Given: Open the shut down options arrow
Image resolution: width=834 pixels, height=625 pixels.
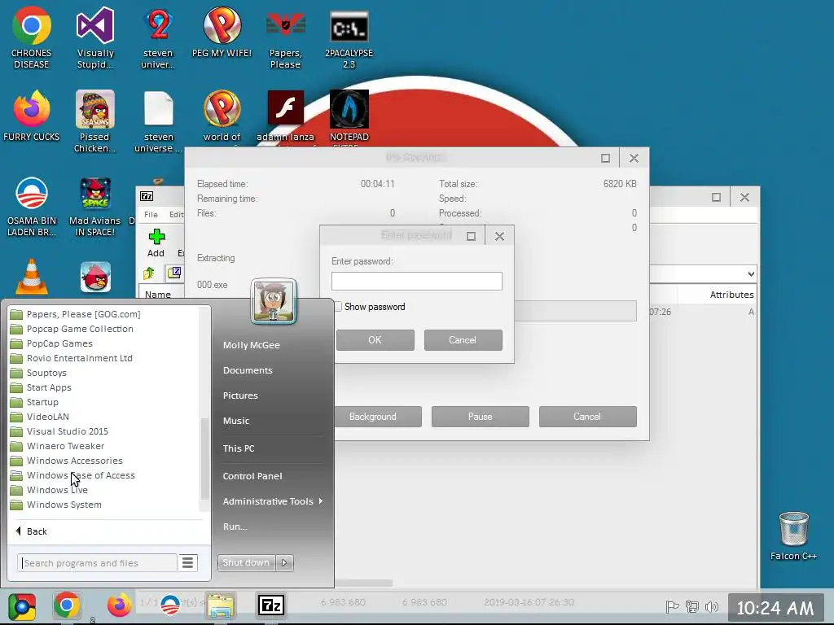Looking at the screenshot, I should click(x=284, y=563).
